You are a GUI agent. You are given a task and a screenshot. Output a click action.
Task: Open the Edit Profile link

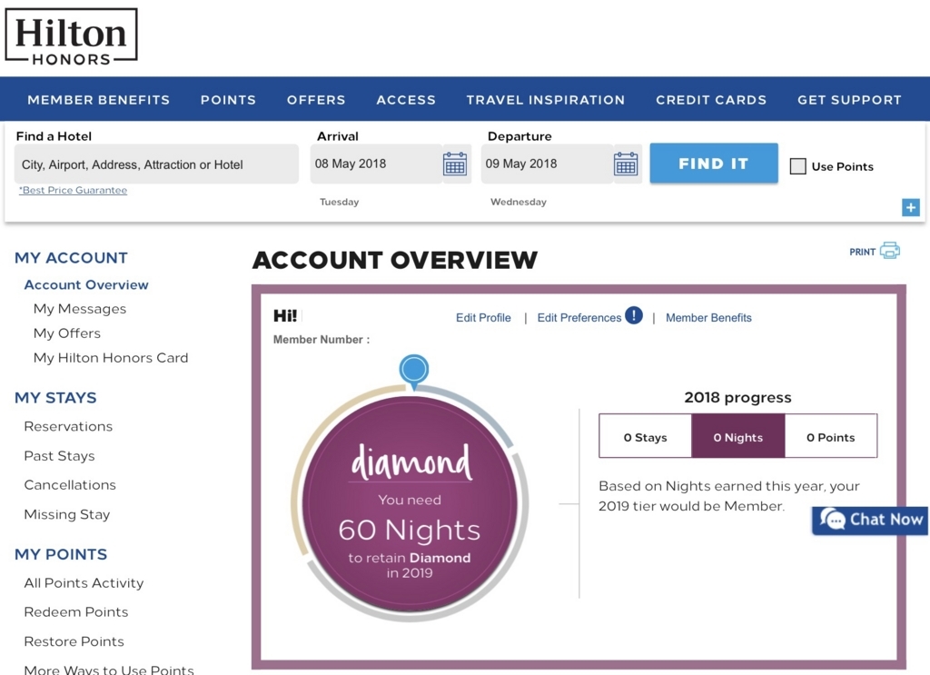[x=483, y=317]
